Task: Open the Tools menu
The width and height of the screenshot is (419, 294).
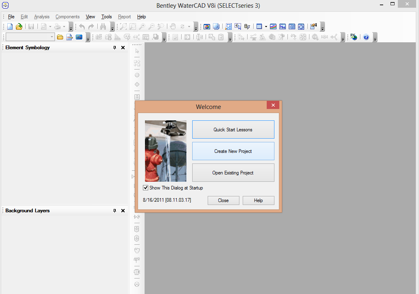Action: (106, 17)
